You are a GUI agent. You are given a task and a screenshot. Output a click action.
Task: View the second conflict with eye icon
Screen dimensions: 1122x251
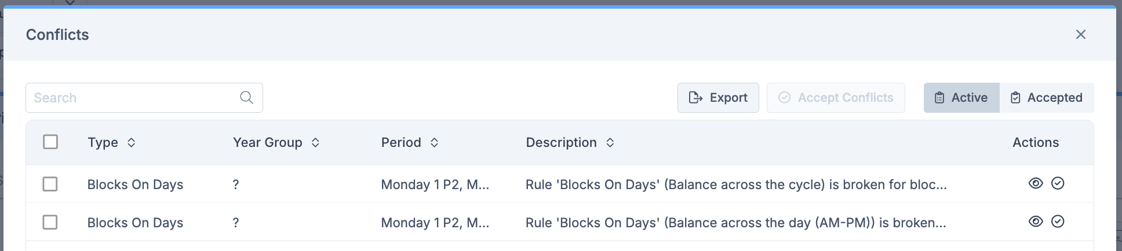[x=1035, y=222]
